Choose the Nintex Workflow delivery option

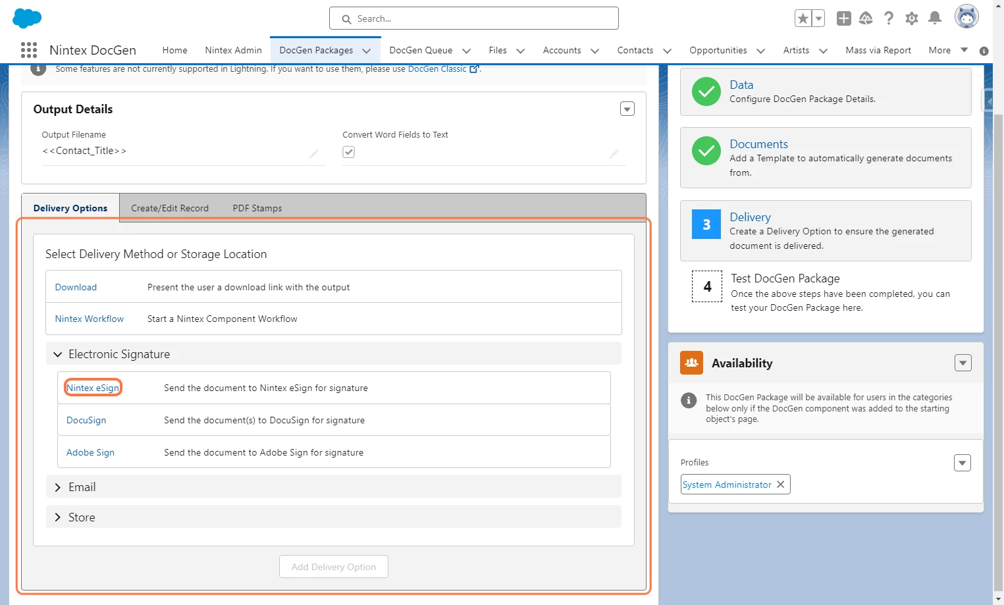90,319
